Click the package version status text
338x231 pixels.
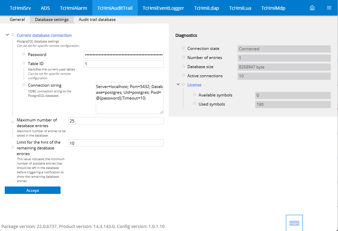[83, 227]
